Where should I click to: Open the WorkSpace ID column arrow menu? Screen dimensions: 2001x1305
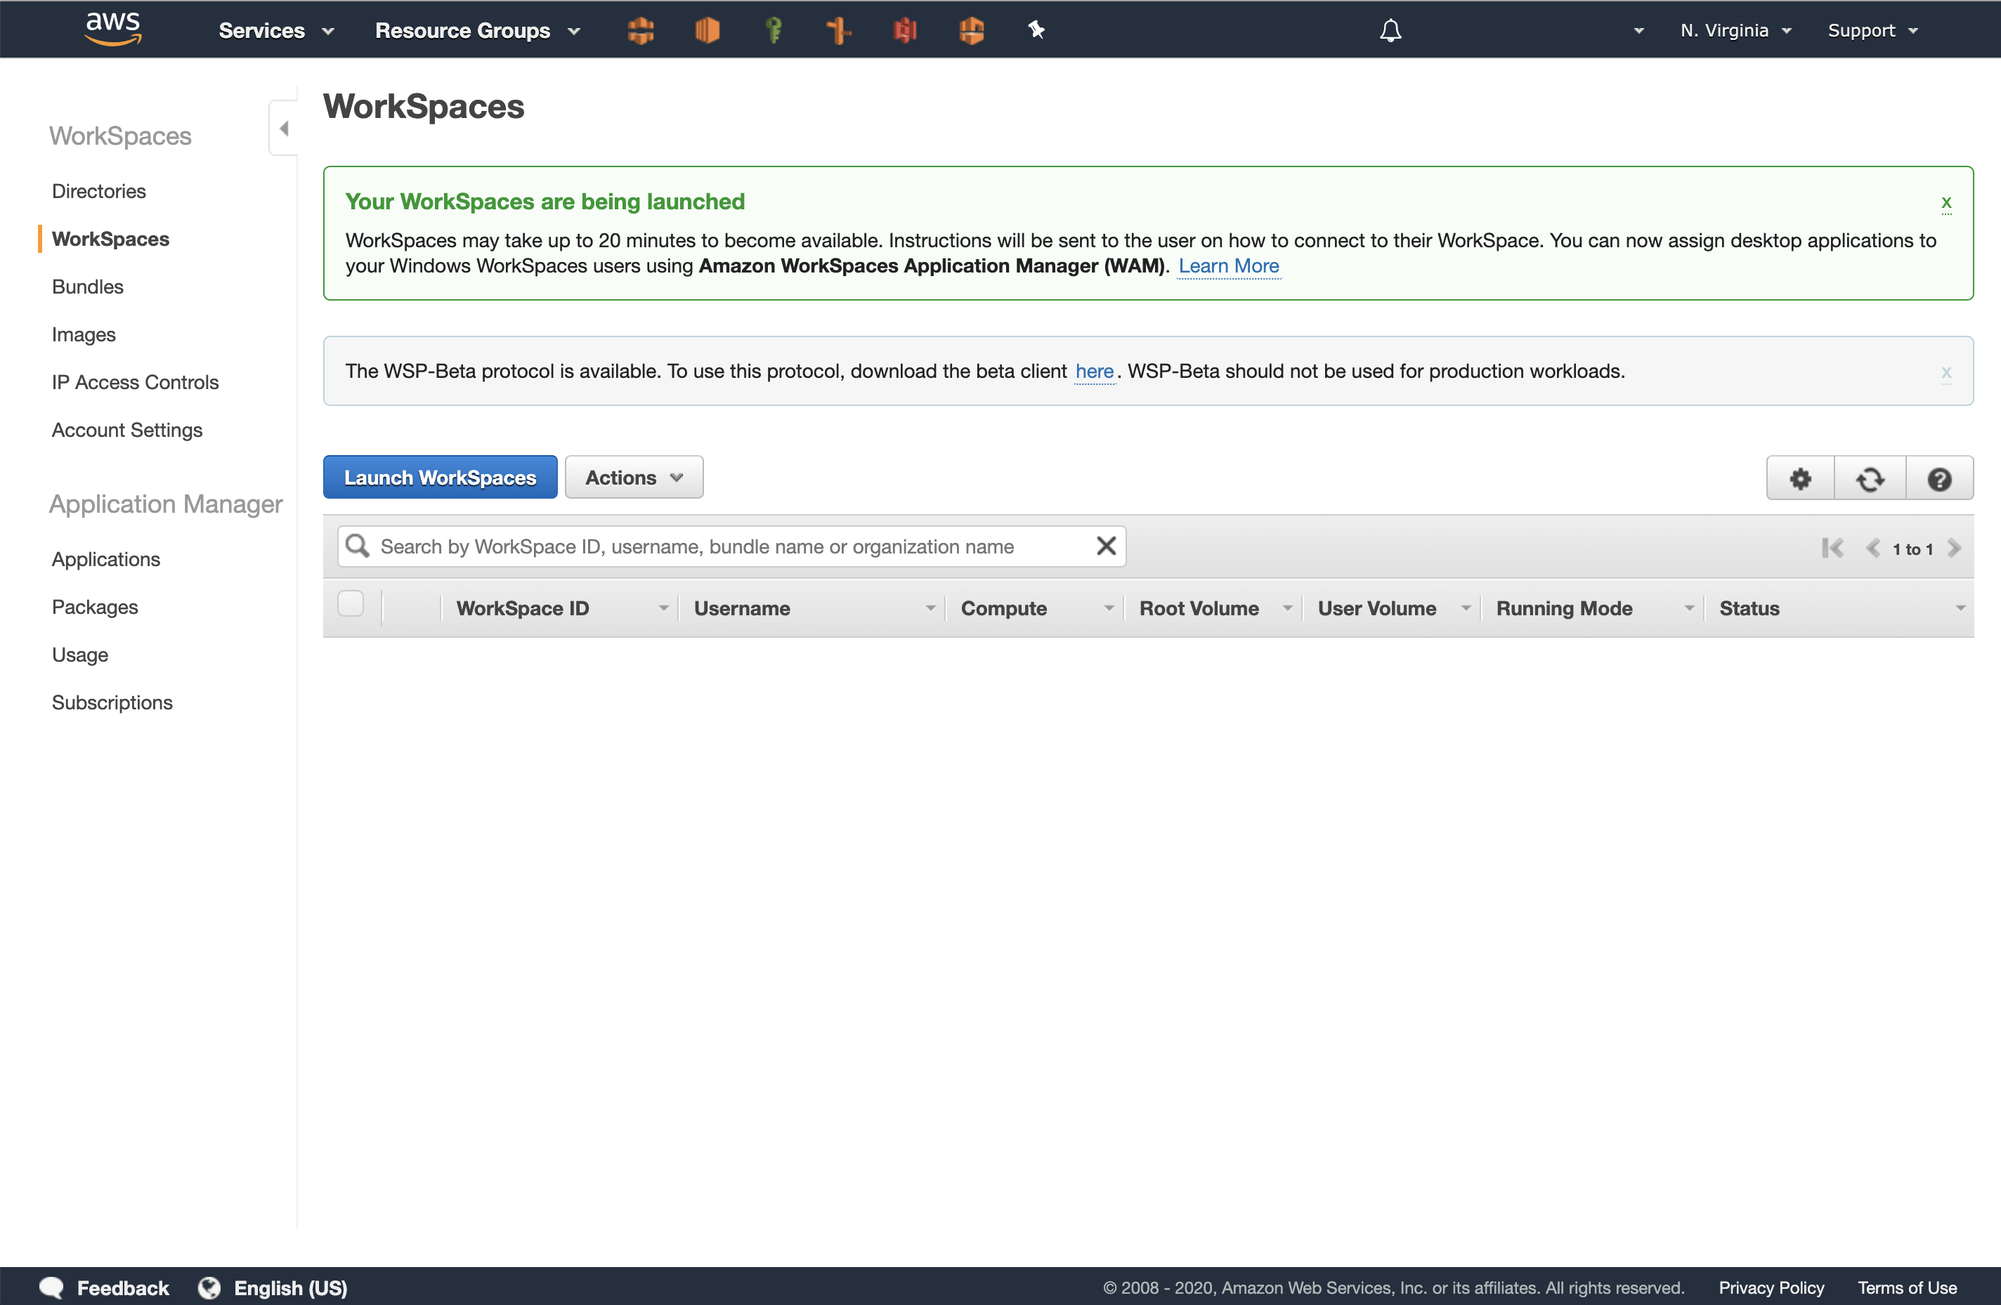[663, 608]
